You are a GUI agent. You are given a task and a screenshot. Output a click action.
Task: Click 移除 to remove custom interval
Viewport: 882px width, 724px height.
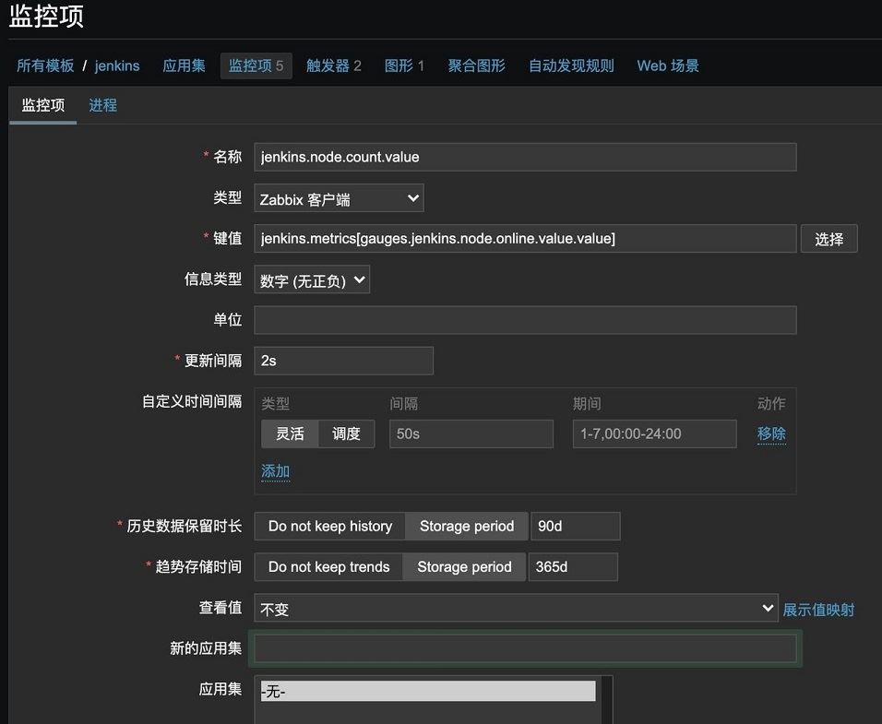[771, 433]
